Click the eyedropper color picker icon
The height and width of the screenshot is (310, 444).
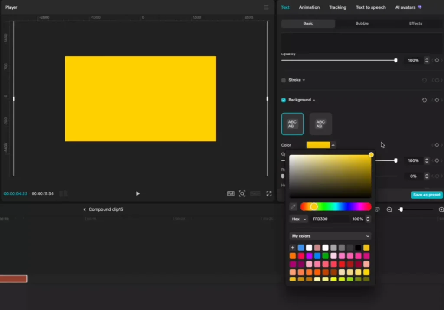[x=294, y=207]
